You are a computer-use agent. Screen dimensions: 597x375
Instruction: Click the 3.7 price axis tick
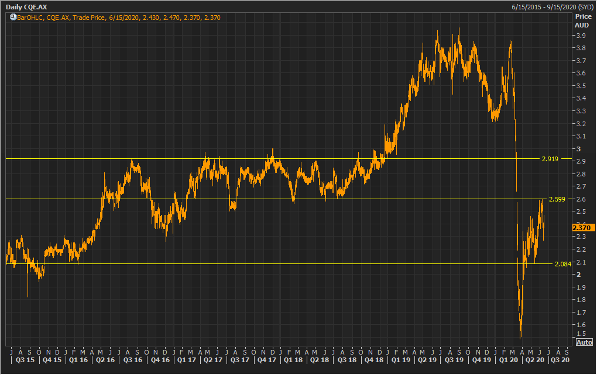click(x=581, y=61)
